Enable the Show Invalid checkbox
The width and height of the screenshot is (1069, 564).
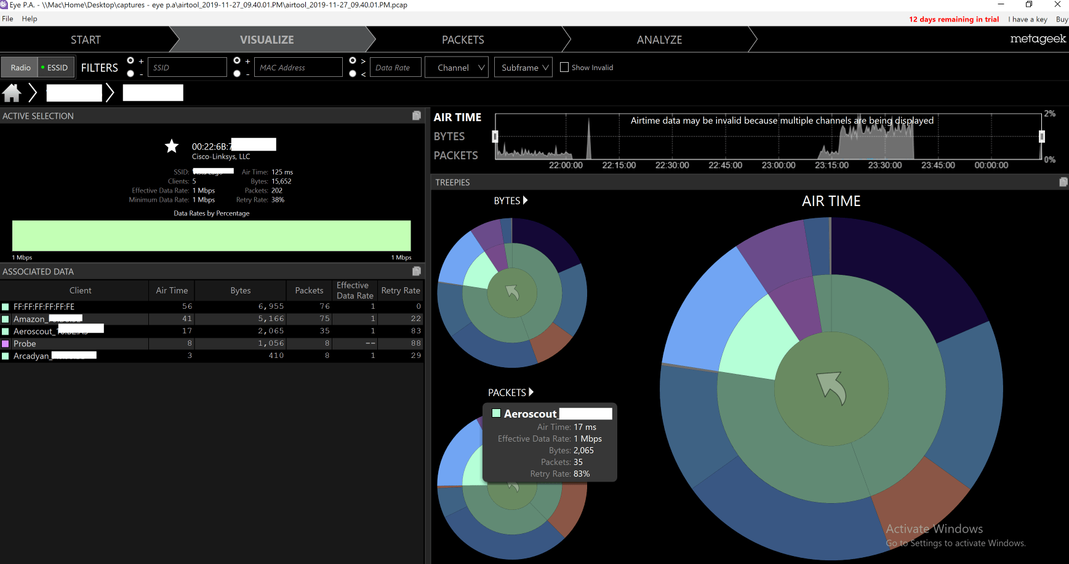coord(564,67)
